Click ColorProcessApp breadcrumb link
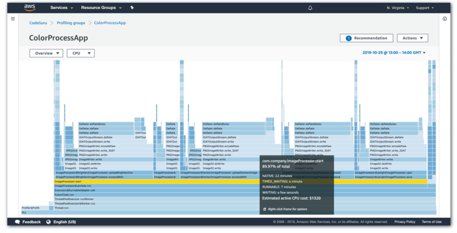457x233 pixels. coord(110,23)
